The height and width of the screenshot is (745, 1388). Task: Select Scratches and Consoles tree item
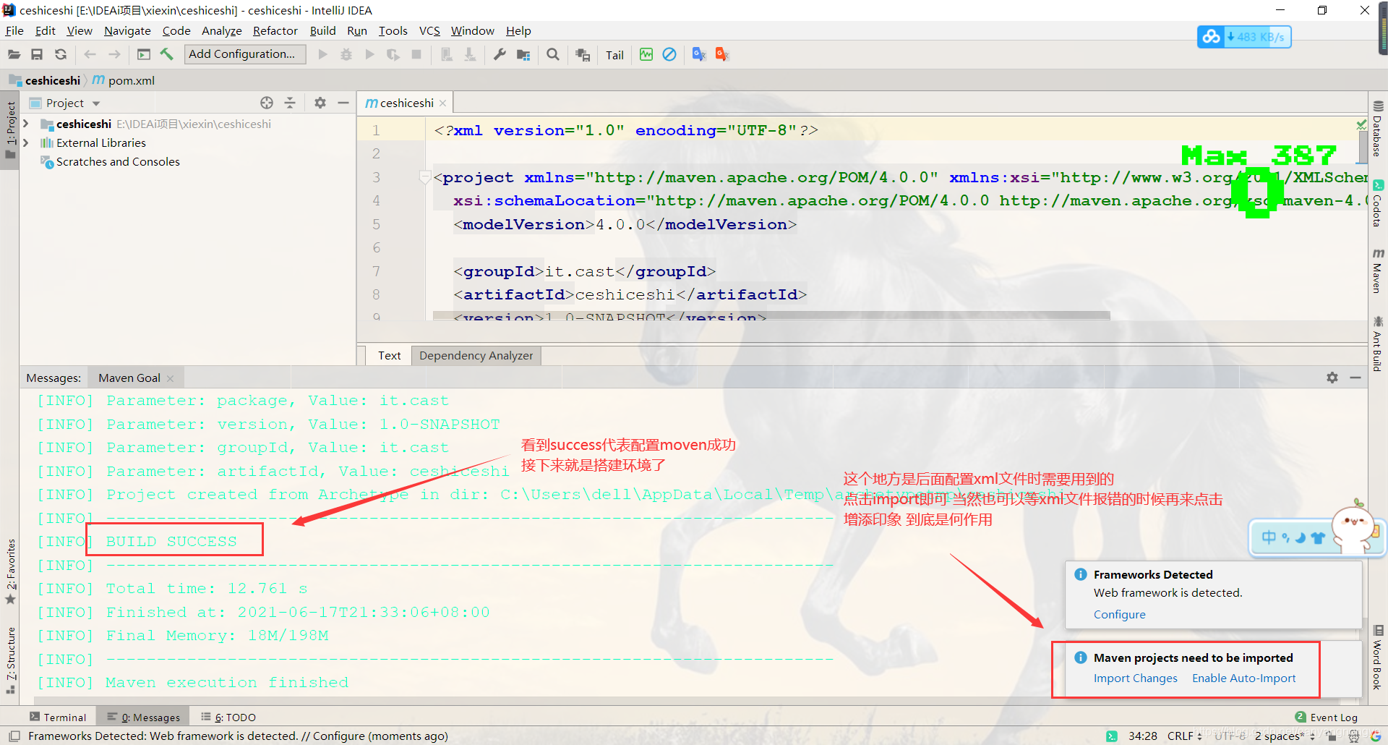[x=118, y=161]
